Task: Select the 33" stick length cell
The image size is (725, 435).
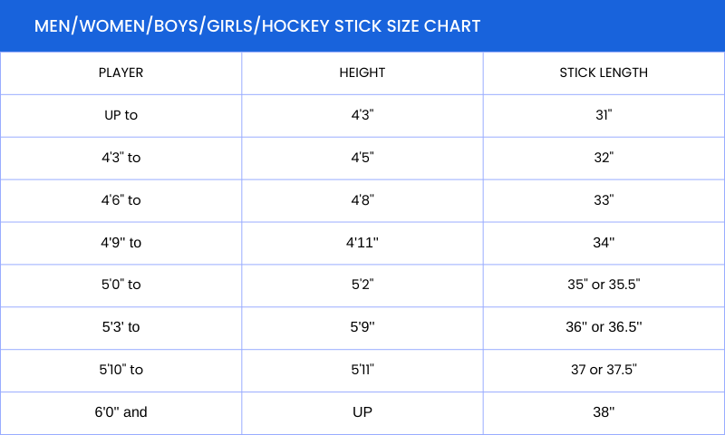Action: (604, 199)
